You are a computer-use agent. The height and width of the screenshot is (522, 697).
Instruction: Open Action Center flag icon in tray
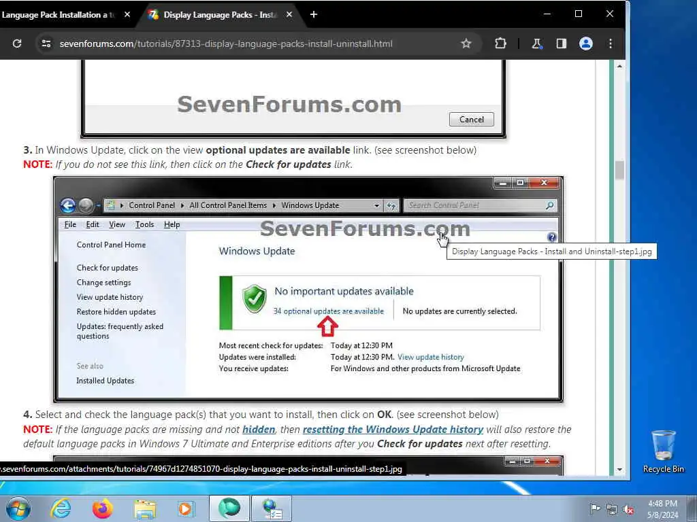tap(594, 508)
